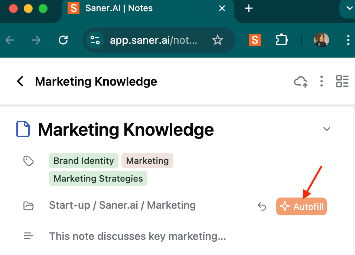
Task: Toggle the list layout view icon
Action: (x=342, y=82)
